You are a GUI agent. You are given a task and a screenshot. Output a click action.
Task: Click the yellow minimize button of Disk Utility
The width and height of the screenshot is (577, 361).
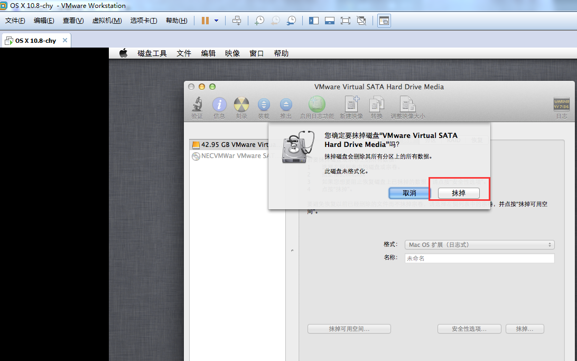pos(202,87)
